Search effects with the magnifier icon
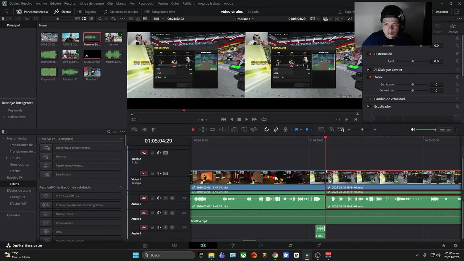The height and width of the screenshot is (261, 464). point(109,132)
